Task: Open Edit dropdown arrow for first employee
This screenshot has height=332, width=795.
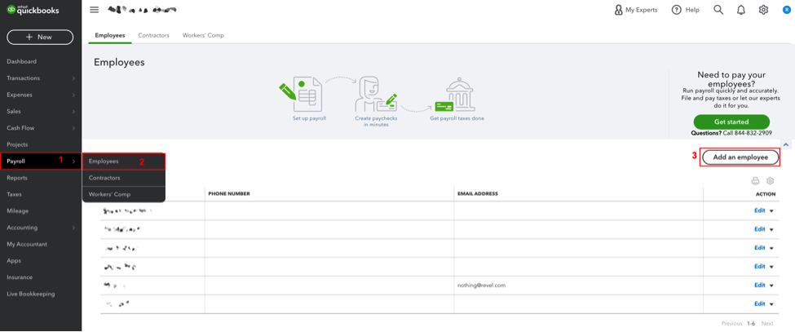Action: point(771,211)
